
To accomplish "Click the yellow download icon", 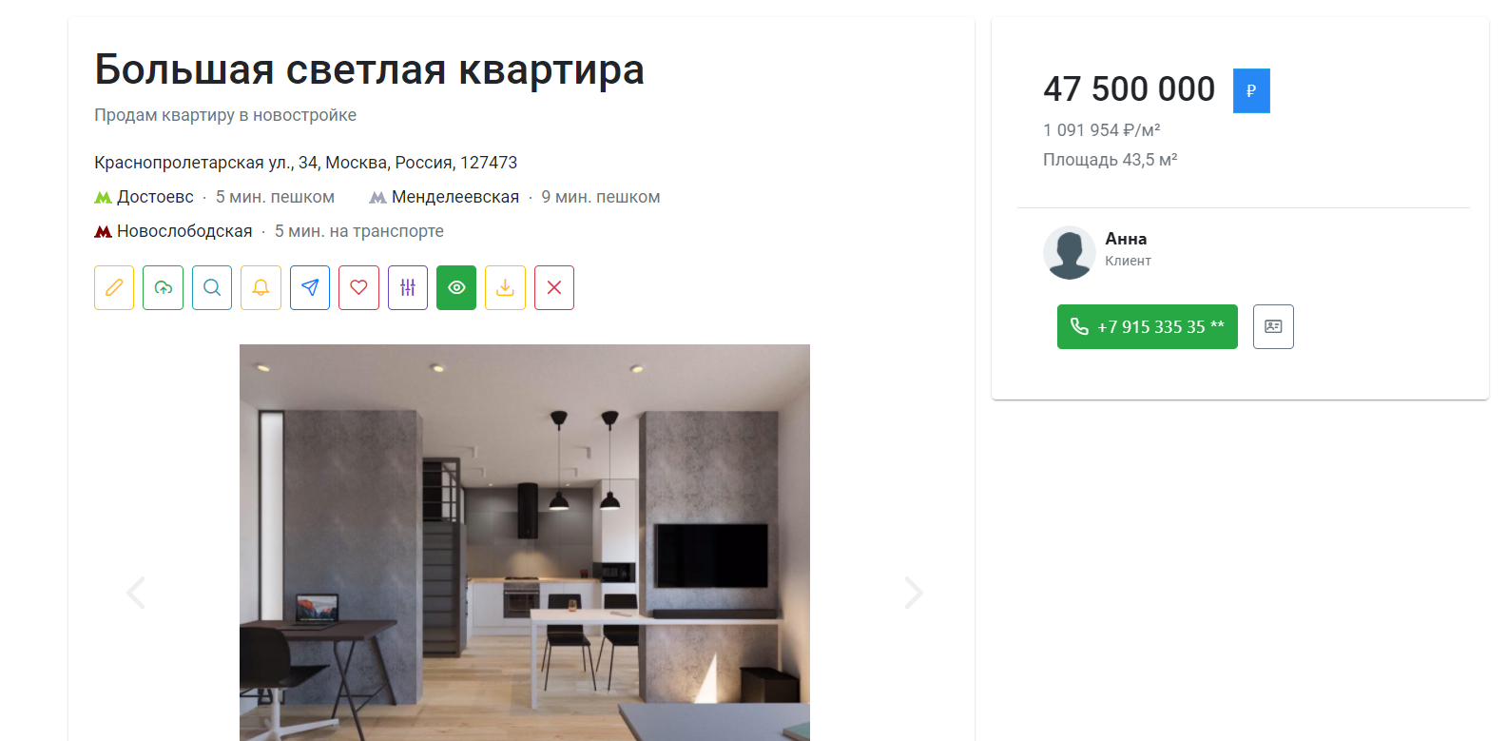I will (505, 287).
